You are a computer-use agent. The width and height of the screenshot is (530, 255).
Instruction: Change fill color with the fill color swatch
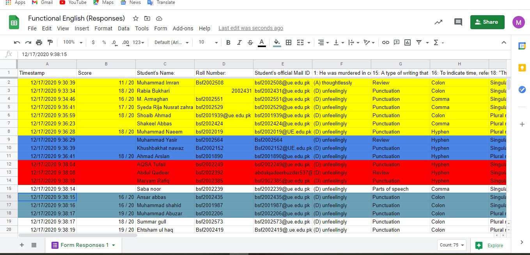tap(277, 42)
